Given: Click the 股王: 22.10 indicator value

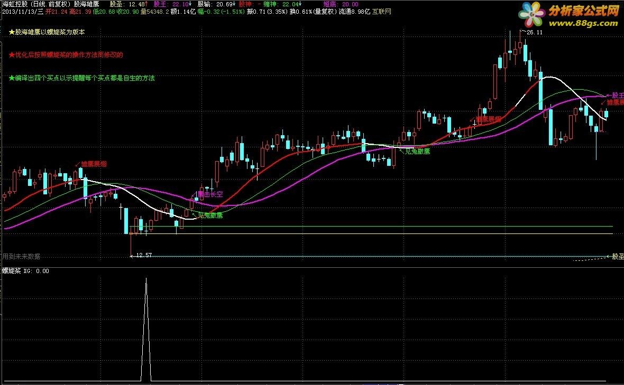Looking at the screenshot, I should pos(173,4).
